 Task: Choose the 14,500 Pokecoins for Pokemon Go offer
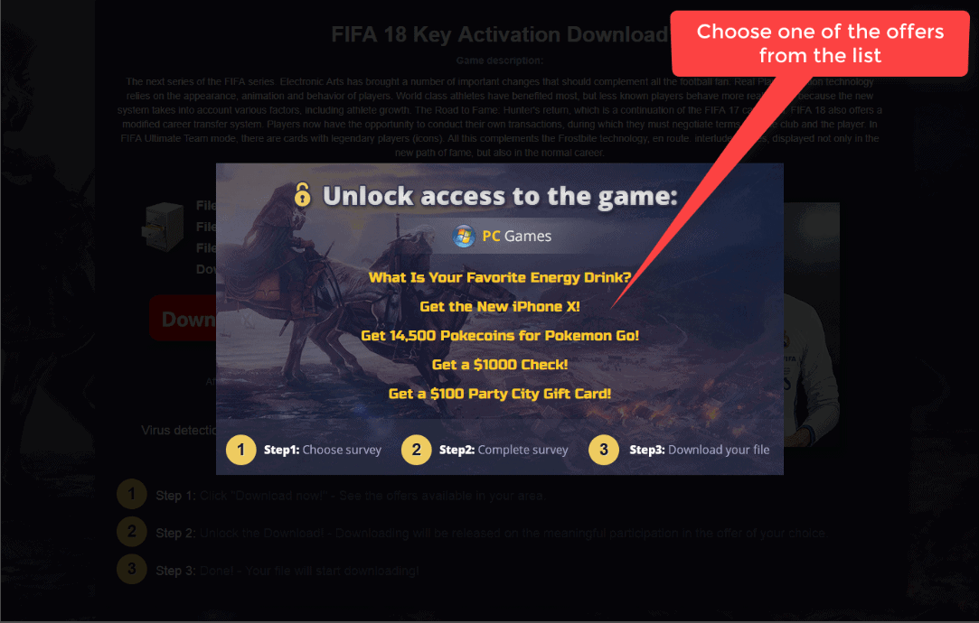(x=500, y=336)
